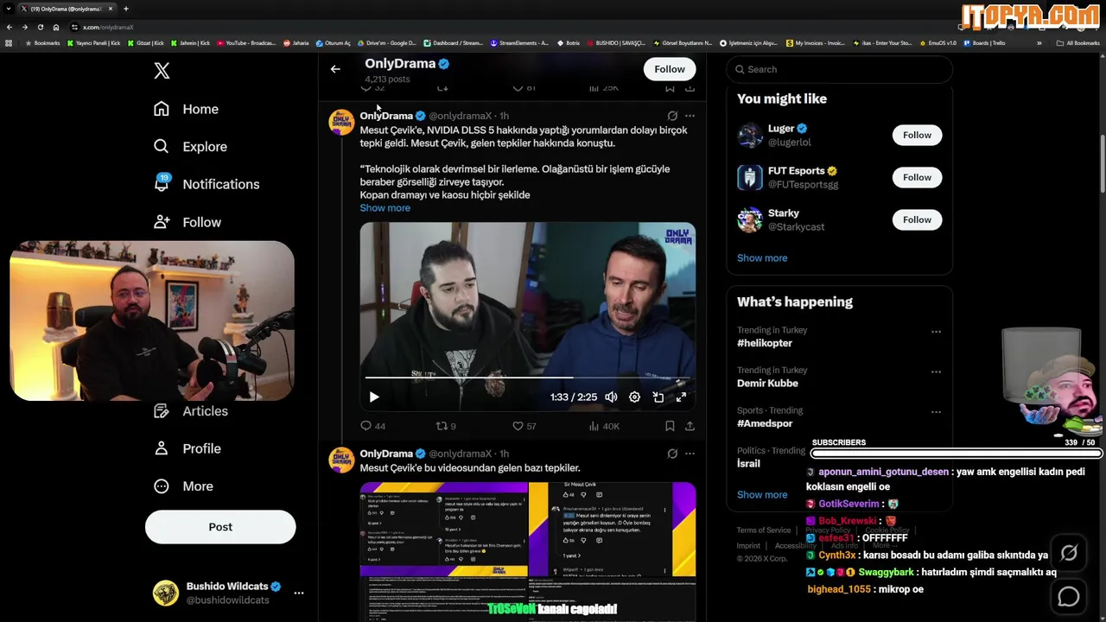The height and width of the screenshot is (622, 1106).
Task: Enter video fullscreen mode
Action: point(681,397)
